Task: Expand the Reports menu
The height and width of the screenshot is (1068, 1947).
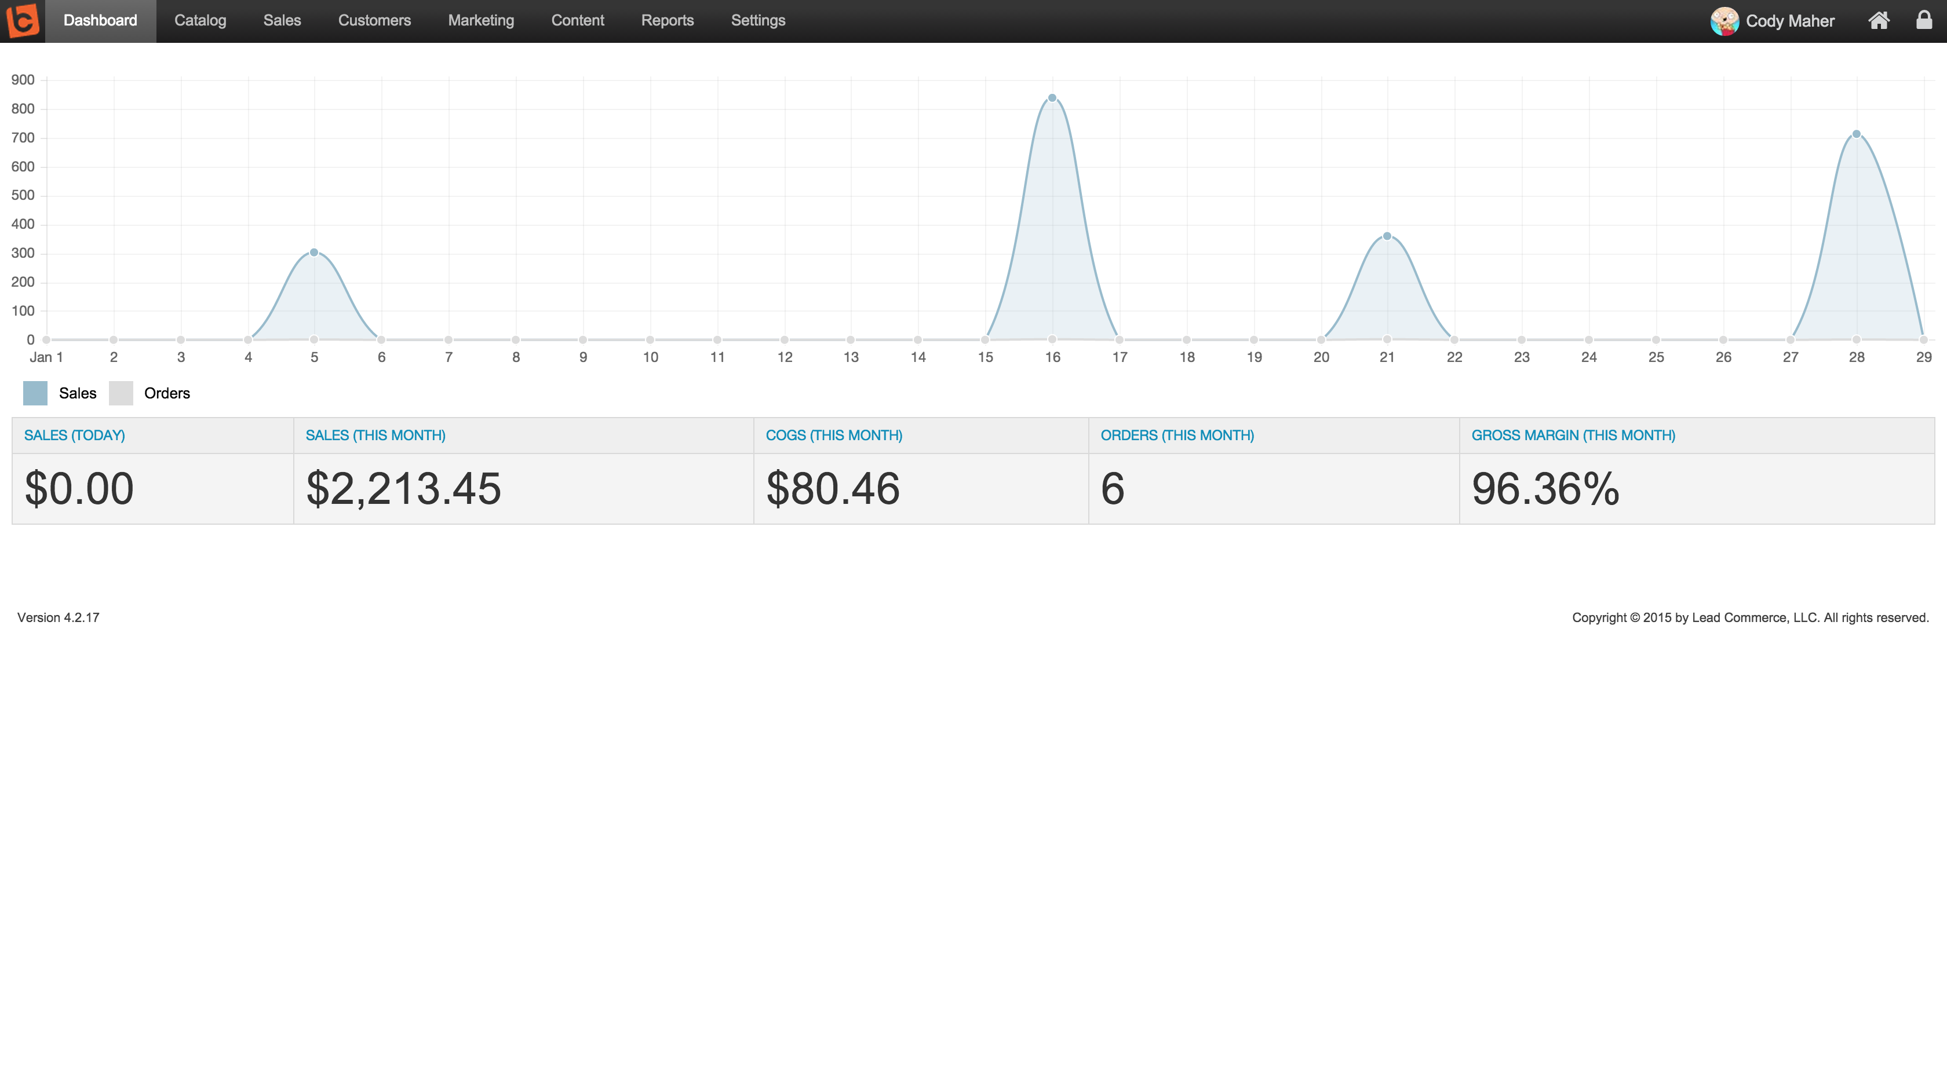Action: pos(666,20)
